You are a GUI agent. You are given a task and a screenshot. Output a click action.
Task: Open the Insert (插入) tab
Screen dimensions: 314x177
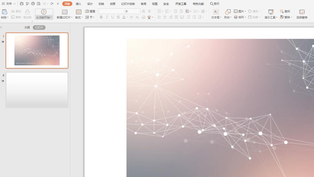(78, 4)
